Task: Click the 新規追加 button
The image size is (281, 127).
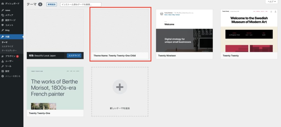Action: 52,4
